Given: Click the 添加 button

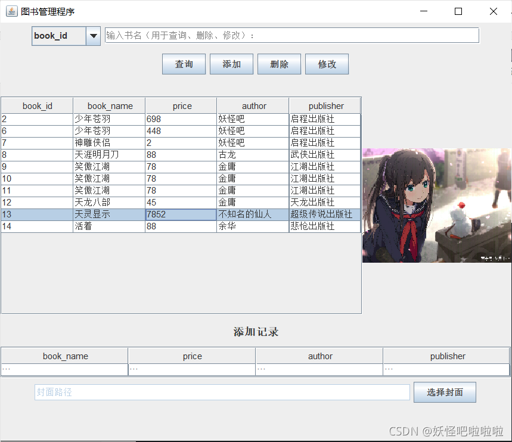Looking at the screenshot, I should coord(231,64).
